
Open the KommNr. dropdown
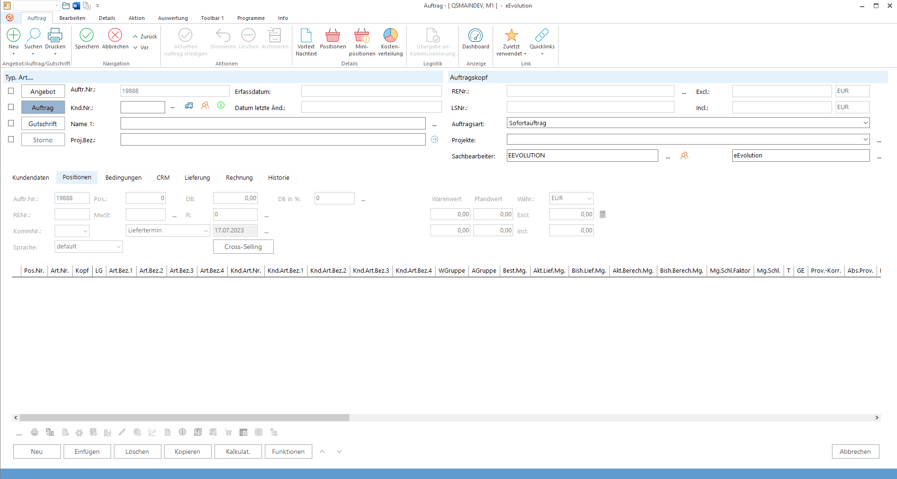[x=85, y=231]
